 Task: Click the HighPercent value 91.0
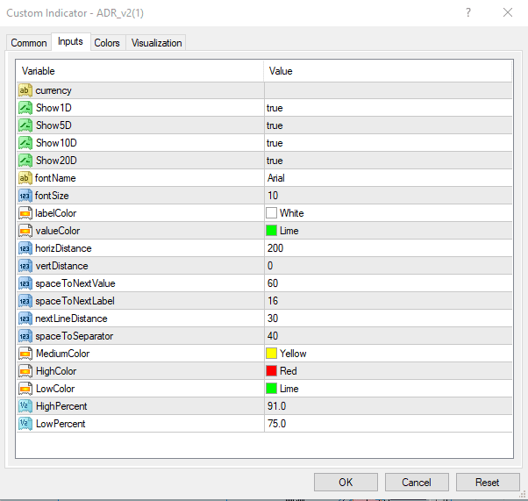(x=276, y=406)
